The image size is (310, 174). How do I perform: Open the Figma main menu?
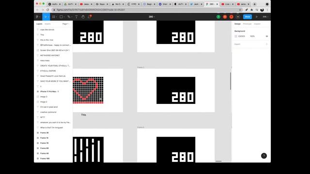[38, 17]
